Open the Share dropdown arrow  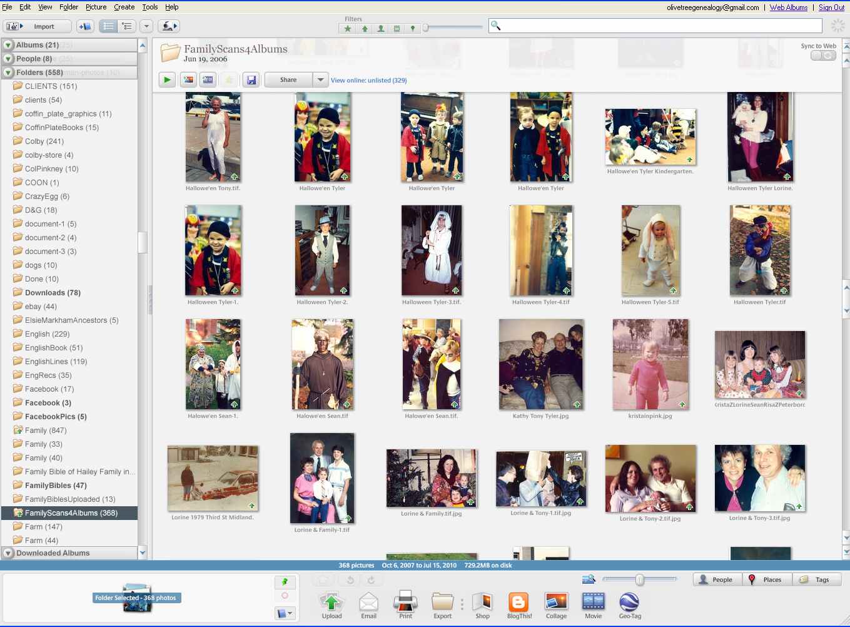coord(320,80)
